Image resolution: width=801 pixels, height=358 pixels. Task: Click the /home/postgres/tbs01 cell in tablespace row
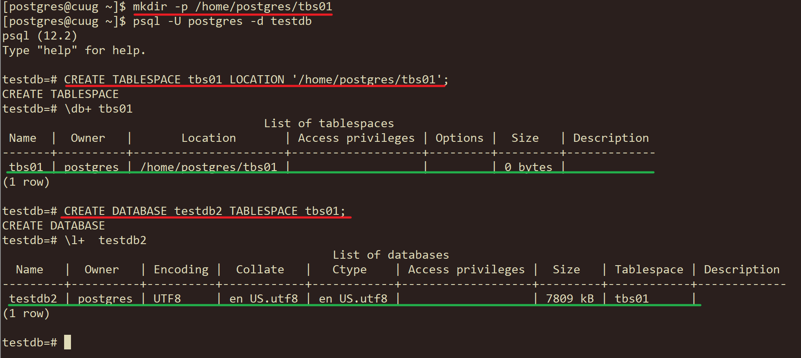tap(209, 167)
